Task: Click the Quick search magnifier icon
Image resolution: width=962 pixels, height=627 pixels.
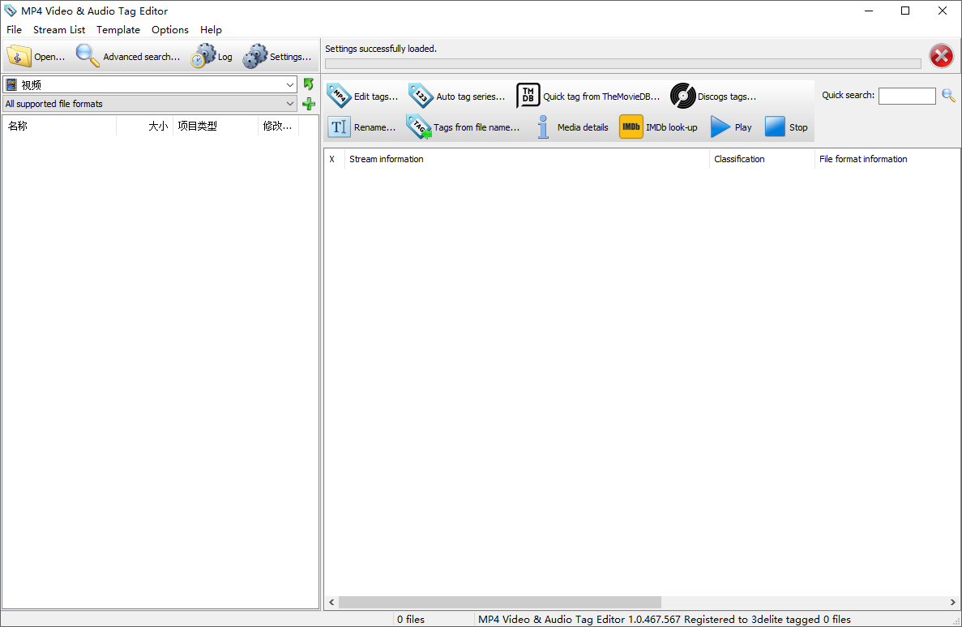Action: click(x=948, y=96)
